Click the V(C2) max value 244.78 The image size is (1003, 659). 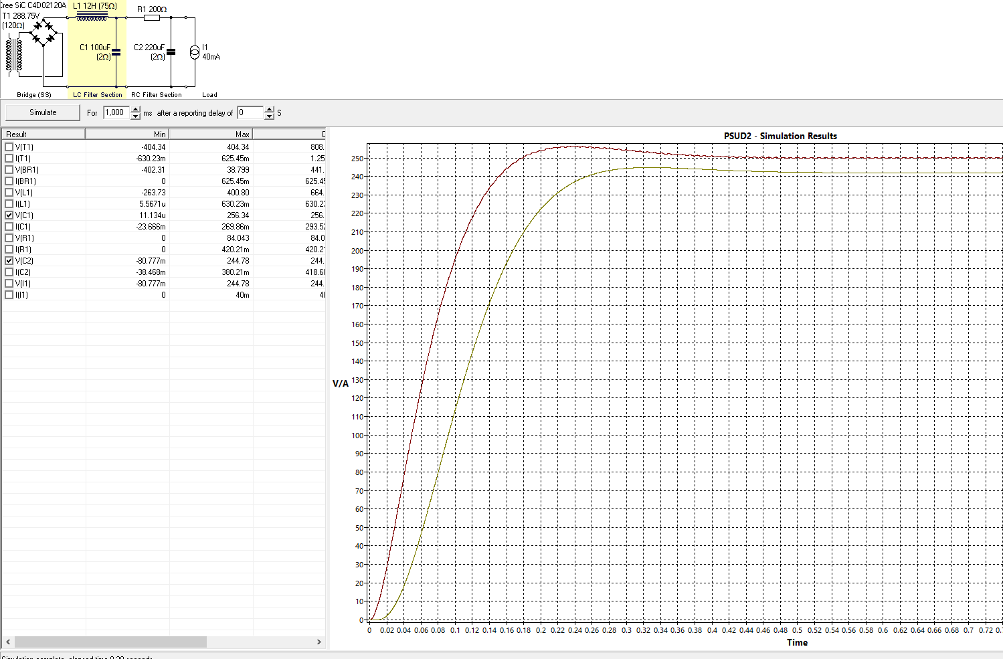(x=238, y=261)
